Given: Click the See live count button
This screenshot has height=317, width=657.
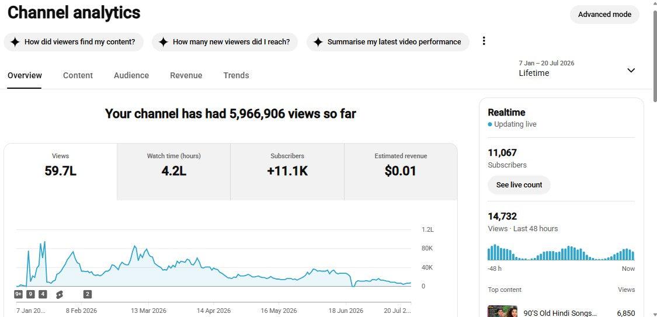Looking at the screenshot, I should [519, 184].
